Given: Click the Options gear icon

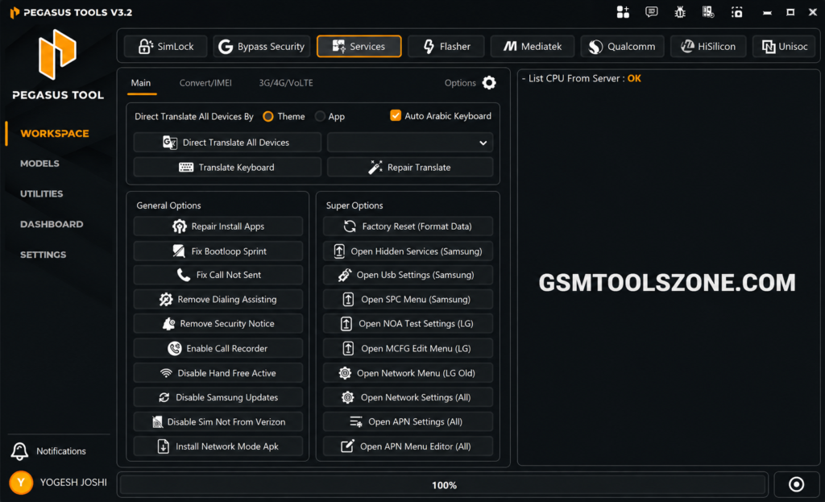Looking at the screenshot, I should pyautogui.click(x=489, y=83).
